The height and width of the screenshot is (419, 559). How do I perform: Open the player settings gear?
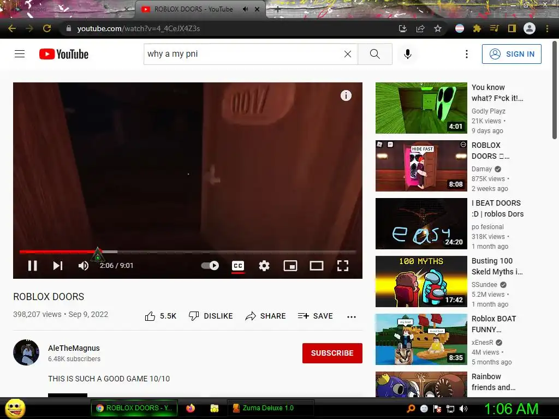coord(264,266)
